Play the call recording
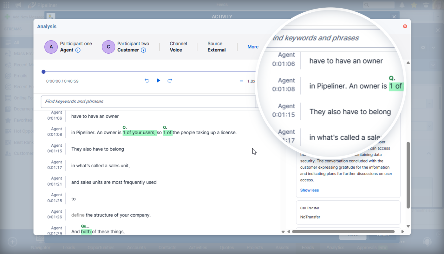The image size is (444, 254). coord(158,81)
